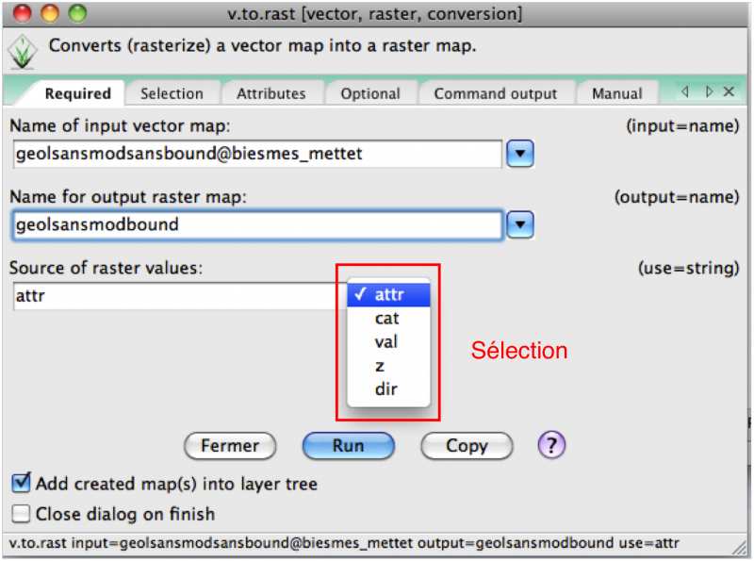Click the Fermer button
Image resolution: width=754 pixels, height=561 pixels.
coord(230,446)
